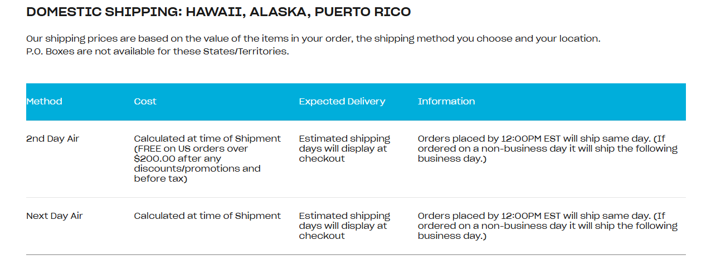Viewport: 711px width, 260px height.
Task: Click the Domestic Shipping Hawaii, Alaska, Puerto Rico heading
Action: (218, 12)
